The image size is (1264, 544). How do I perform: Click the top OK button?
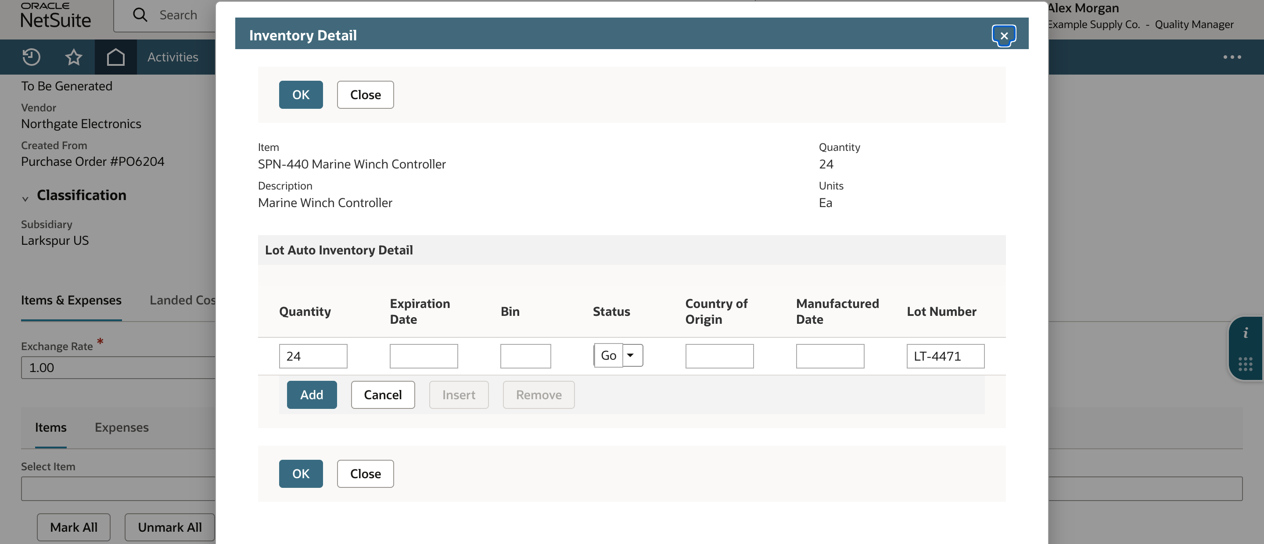pyautogui.click(x=301, y=95)
